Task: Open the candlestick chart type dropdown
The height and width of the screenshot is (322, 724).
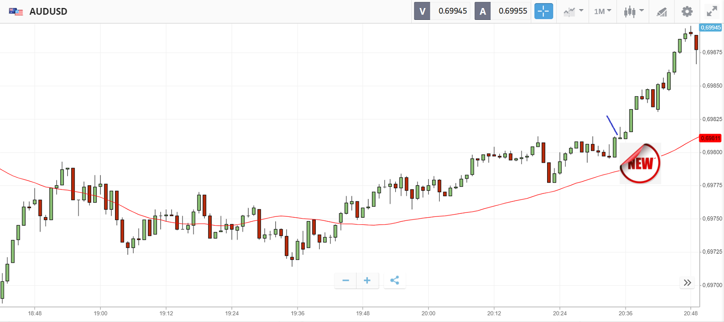Action: [633, 11]
